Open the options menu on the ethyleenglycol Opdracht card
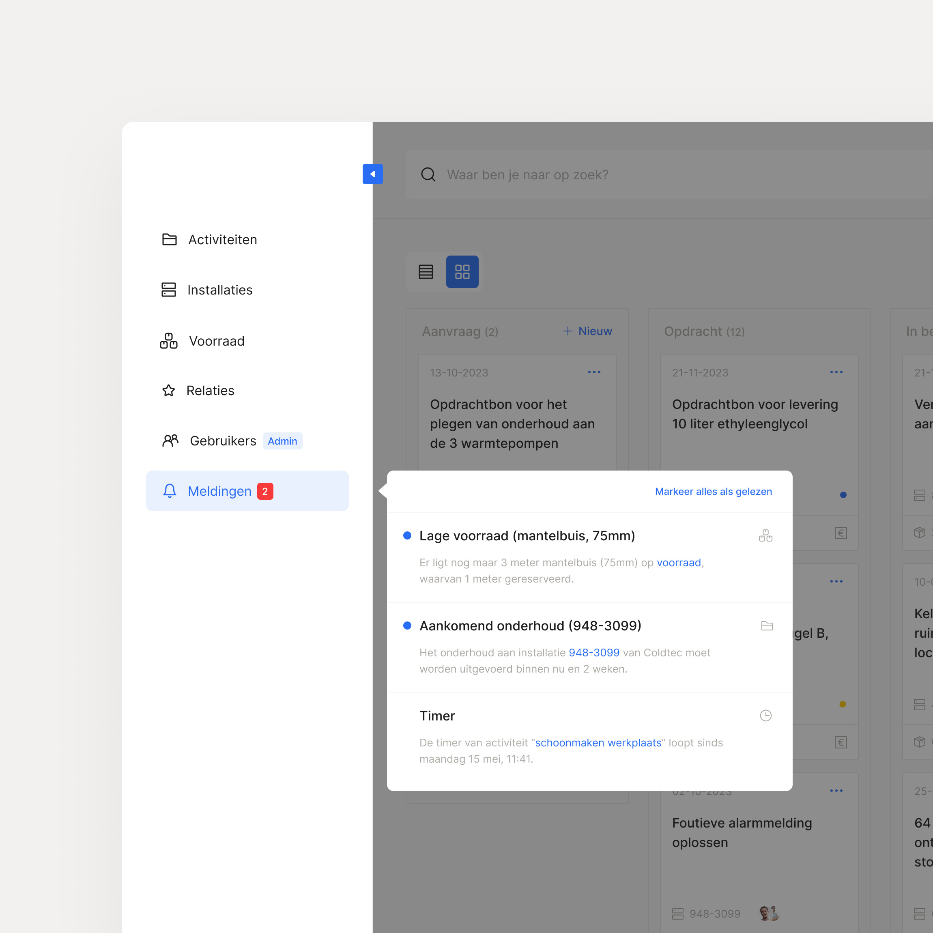The height and width of the screenshot is (933, 933). (836, 372)
